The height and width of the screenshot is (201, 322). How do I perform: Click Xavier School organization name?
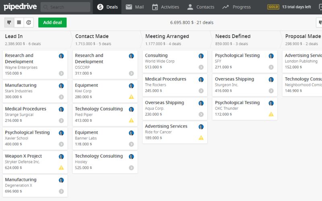click(17, 138)
